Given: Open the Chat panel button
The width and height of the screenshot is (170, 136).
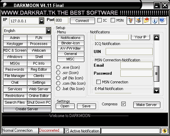Looking at the screenshot, I should (15, 82).
